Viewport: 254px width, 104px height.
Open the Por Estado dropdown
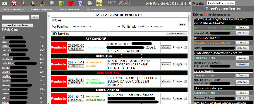[146, 27]
